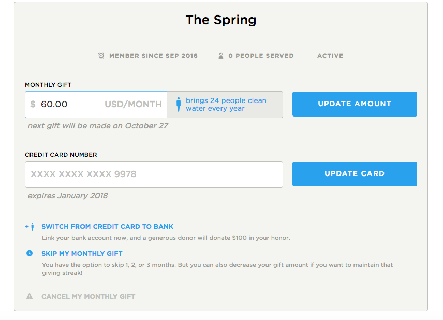This screenshot has height=320, width=443.
Task: Click the Member Since Sep 2016 text
Action: 153,56
